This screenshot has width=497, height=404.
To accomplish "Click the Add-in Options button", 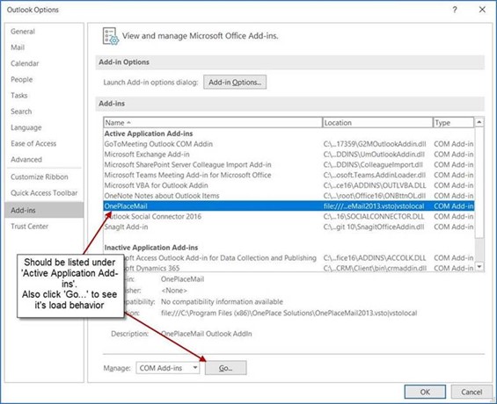I will pos(235,83).
